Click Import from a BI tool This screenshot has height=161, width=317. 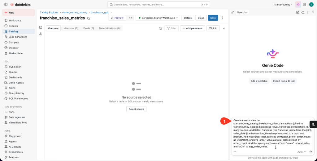[x=284, y=81]
